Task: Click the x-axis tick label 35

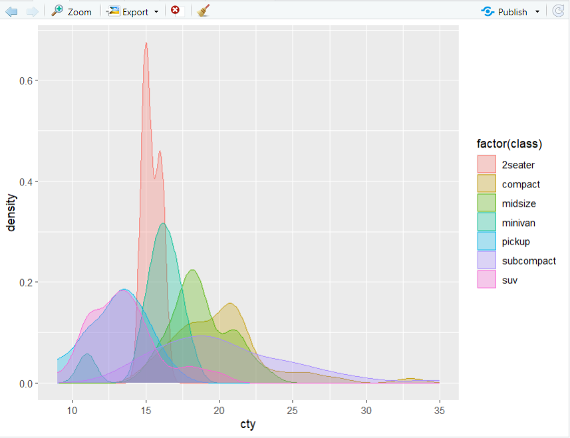Action: click(x=440, y=411)
